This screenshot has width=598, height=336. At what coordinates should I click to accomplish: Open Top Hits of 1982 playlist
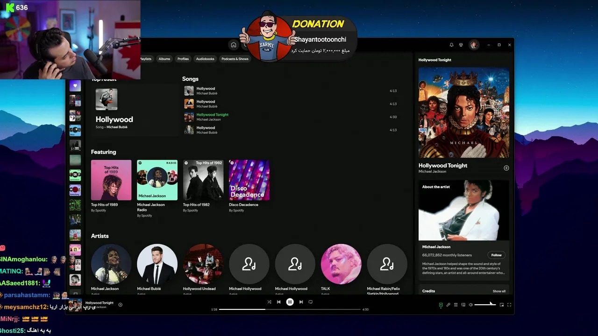[x=203, y=186]
